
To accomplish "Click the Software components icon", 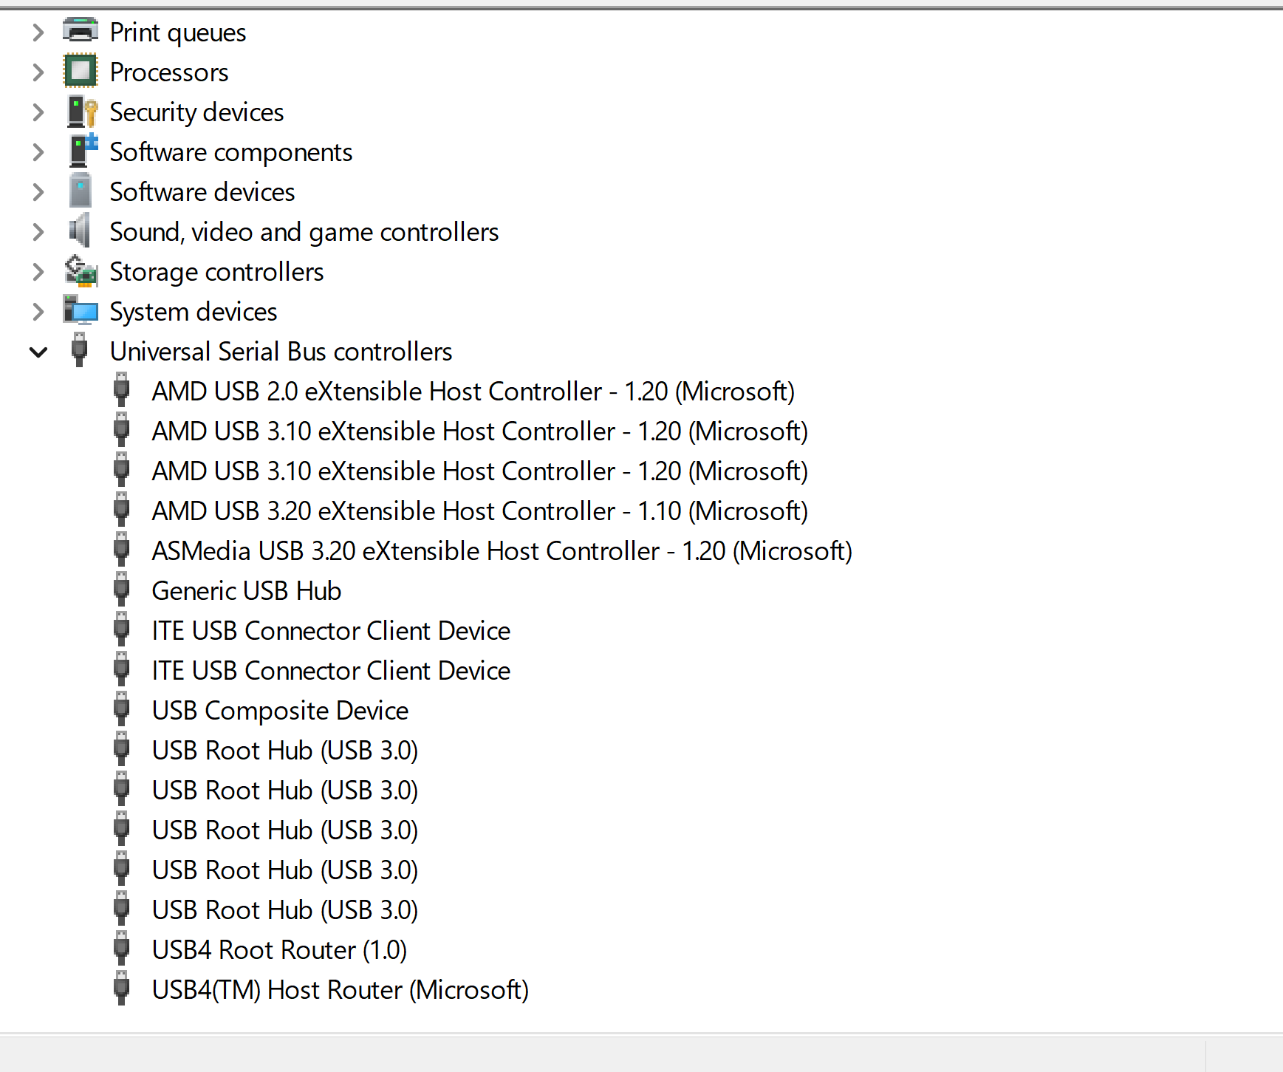I will tap(81, 151).
